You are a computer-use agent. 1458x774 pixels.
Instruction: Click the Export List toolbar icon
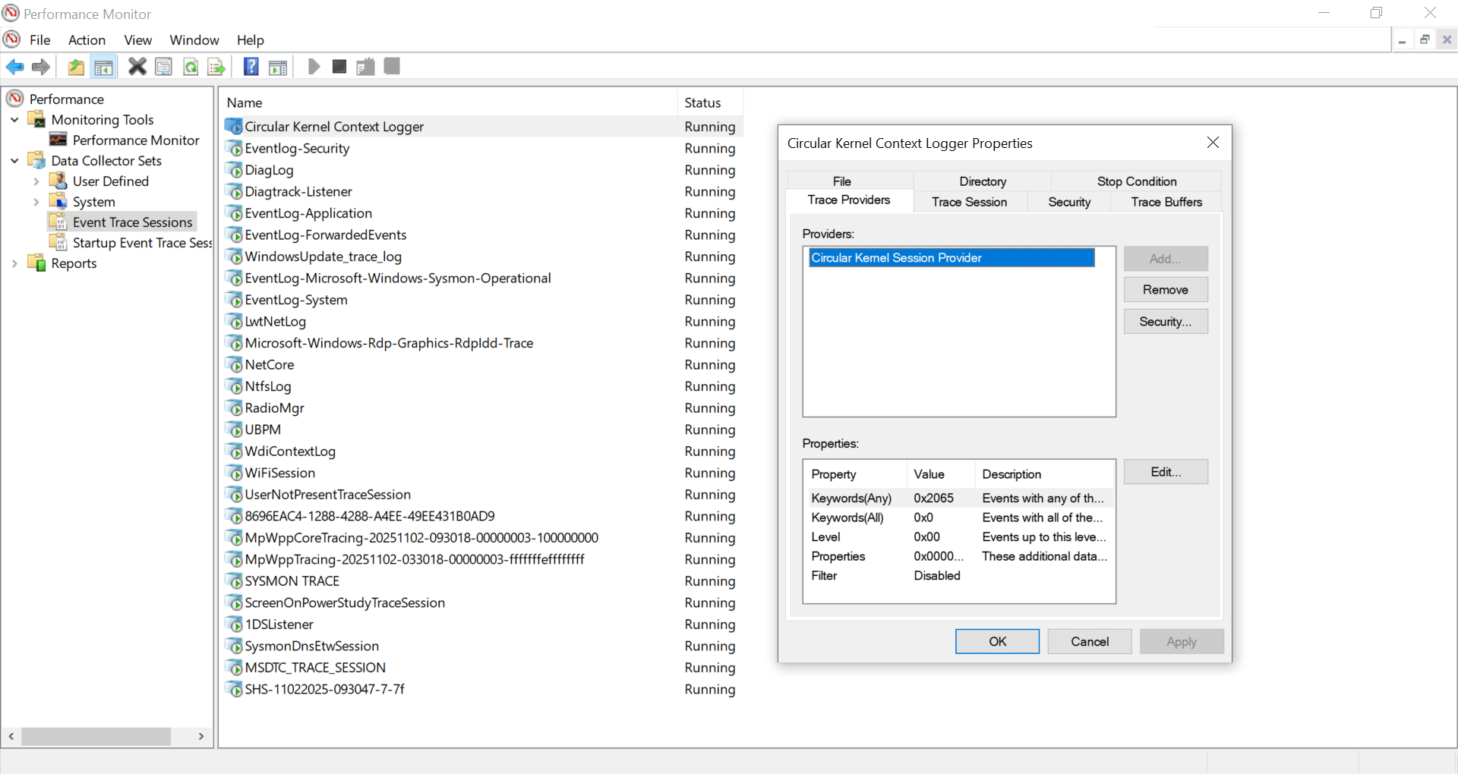[x=216, y=67]
